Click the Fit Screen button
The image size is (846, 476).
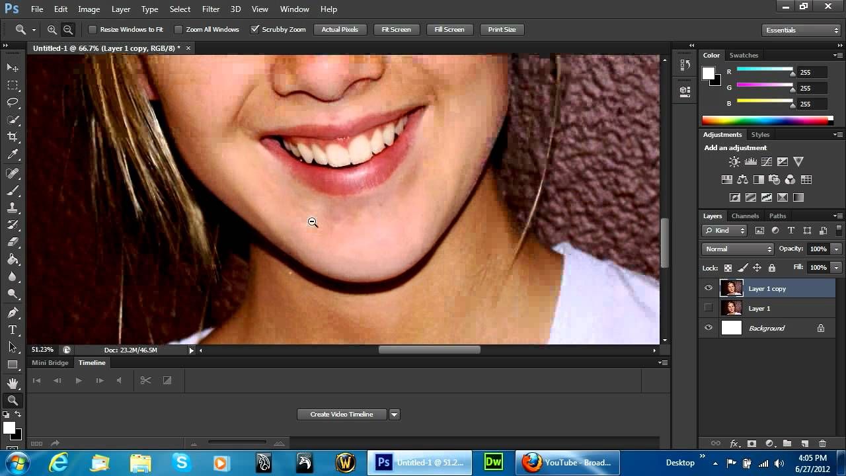[x=396, y=30]
